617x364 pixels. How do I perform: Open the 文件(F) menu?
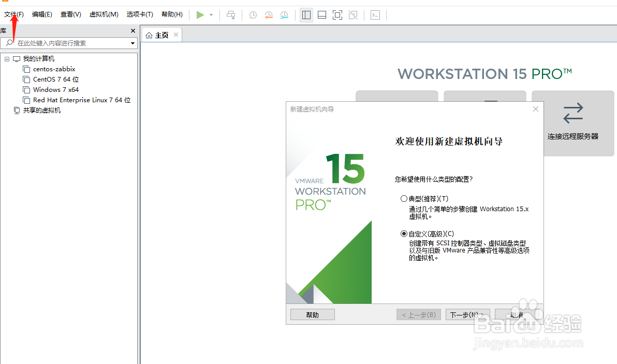coord(14,14)
